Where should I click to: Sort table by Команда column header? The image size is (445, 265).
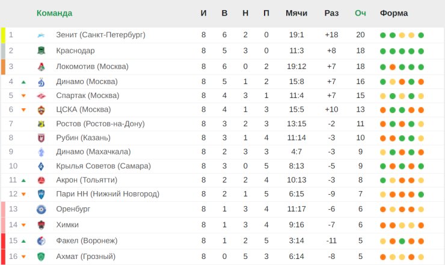(54, 13)
